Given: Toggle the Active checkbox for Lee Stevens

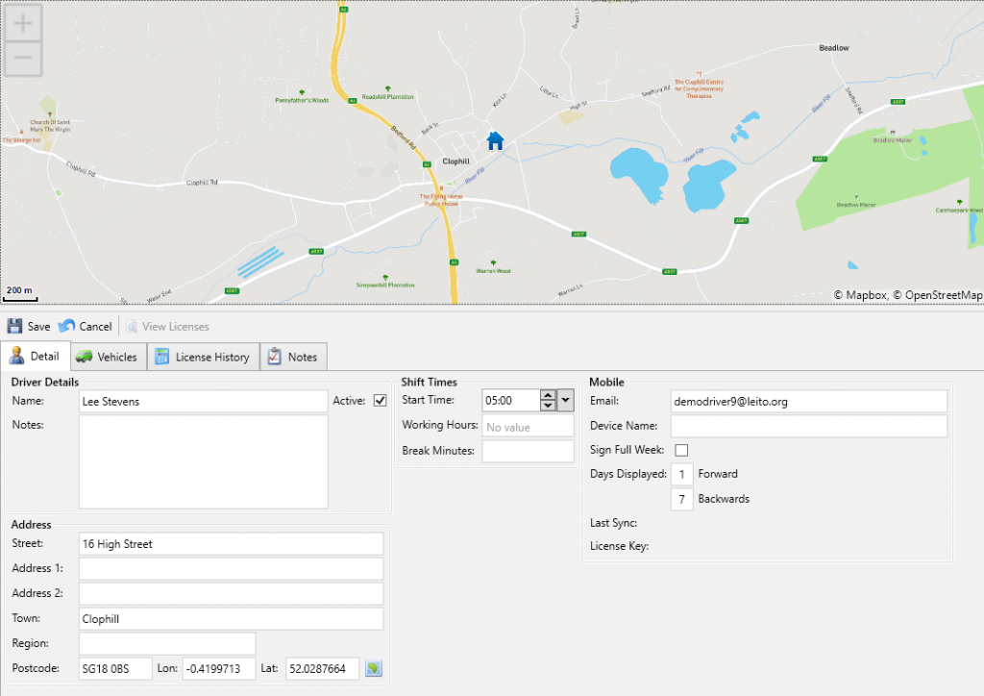Looking at the screenshot, I should (381, 401).
